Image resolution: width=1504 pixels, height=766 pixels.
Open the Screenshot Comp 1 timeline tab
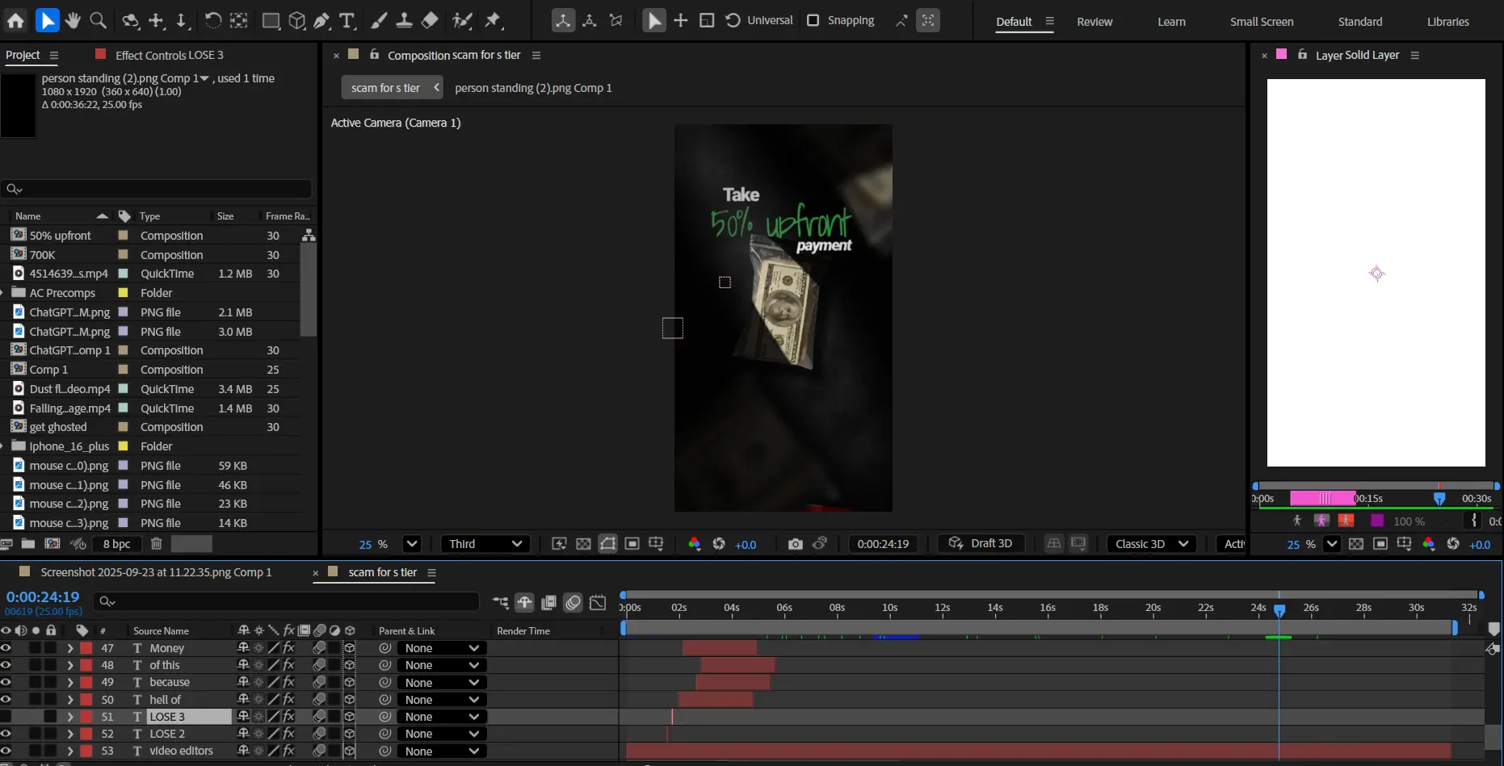(x=156, y=572)
